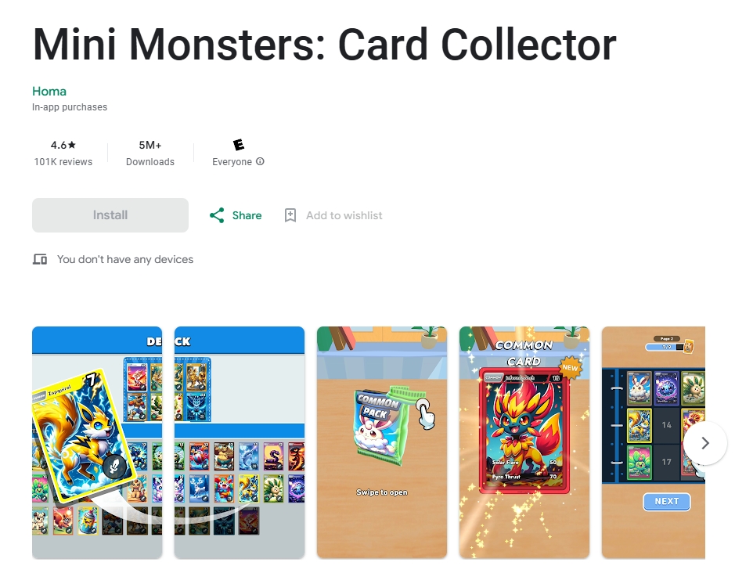
Task: Click the green share icon
Action: tap(217, 215)
